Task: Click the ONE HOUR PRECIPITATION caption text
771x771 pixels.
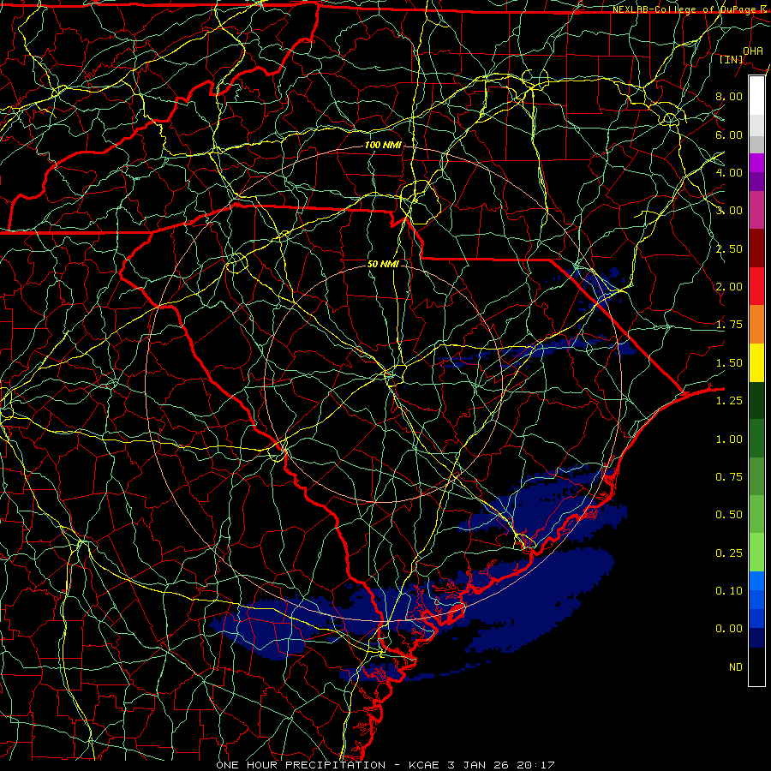Action: (x=301, y=765)
